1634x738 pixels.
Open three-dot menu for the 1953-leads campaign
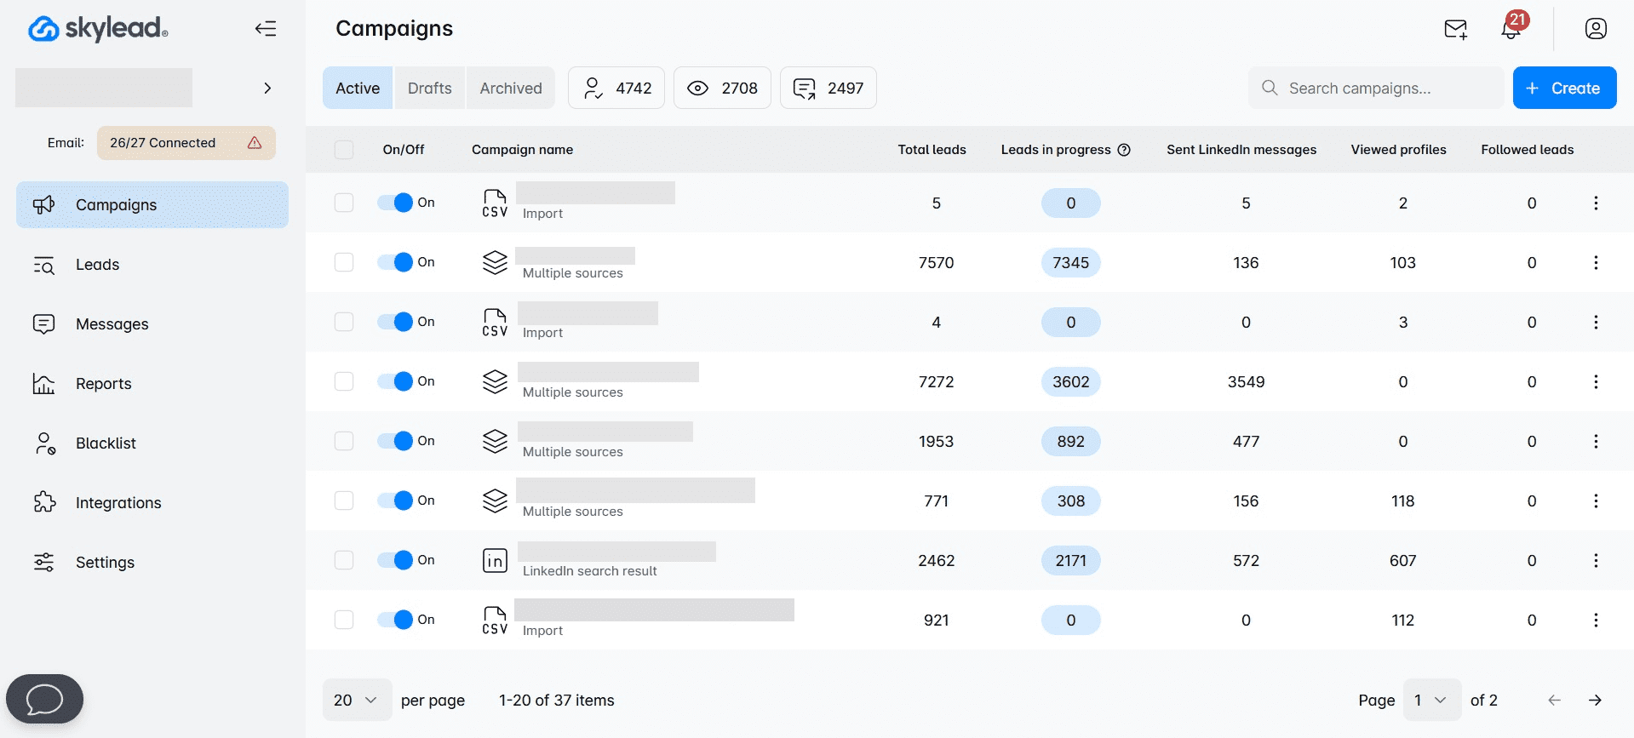(x=1596, y=441)
